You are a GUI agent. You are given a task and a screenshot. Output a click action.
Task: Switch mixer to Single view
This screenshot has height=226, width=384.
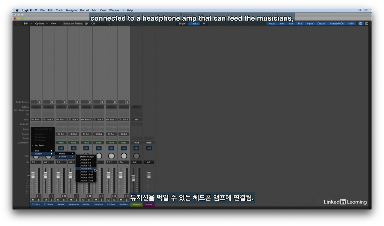[182, 23]
